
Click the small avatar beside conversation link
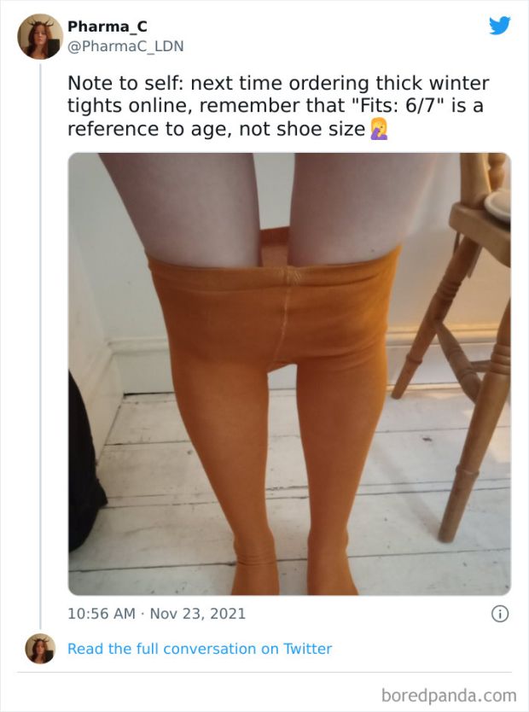[x=40, y=649]
